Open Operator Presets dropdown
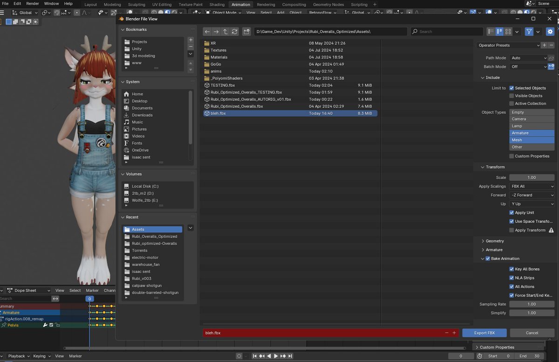 (508, 45)
